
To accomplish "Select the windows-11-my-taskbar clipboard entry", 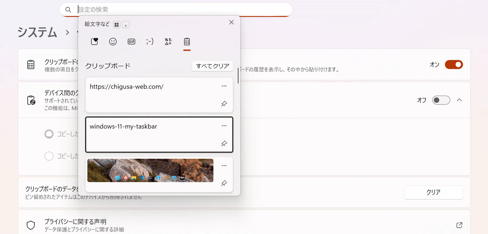I will tap(159, 134).
